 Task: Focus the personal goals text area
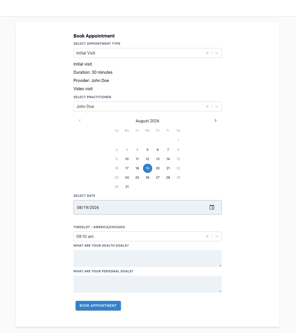click(x=148, y=284)
